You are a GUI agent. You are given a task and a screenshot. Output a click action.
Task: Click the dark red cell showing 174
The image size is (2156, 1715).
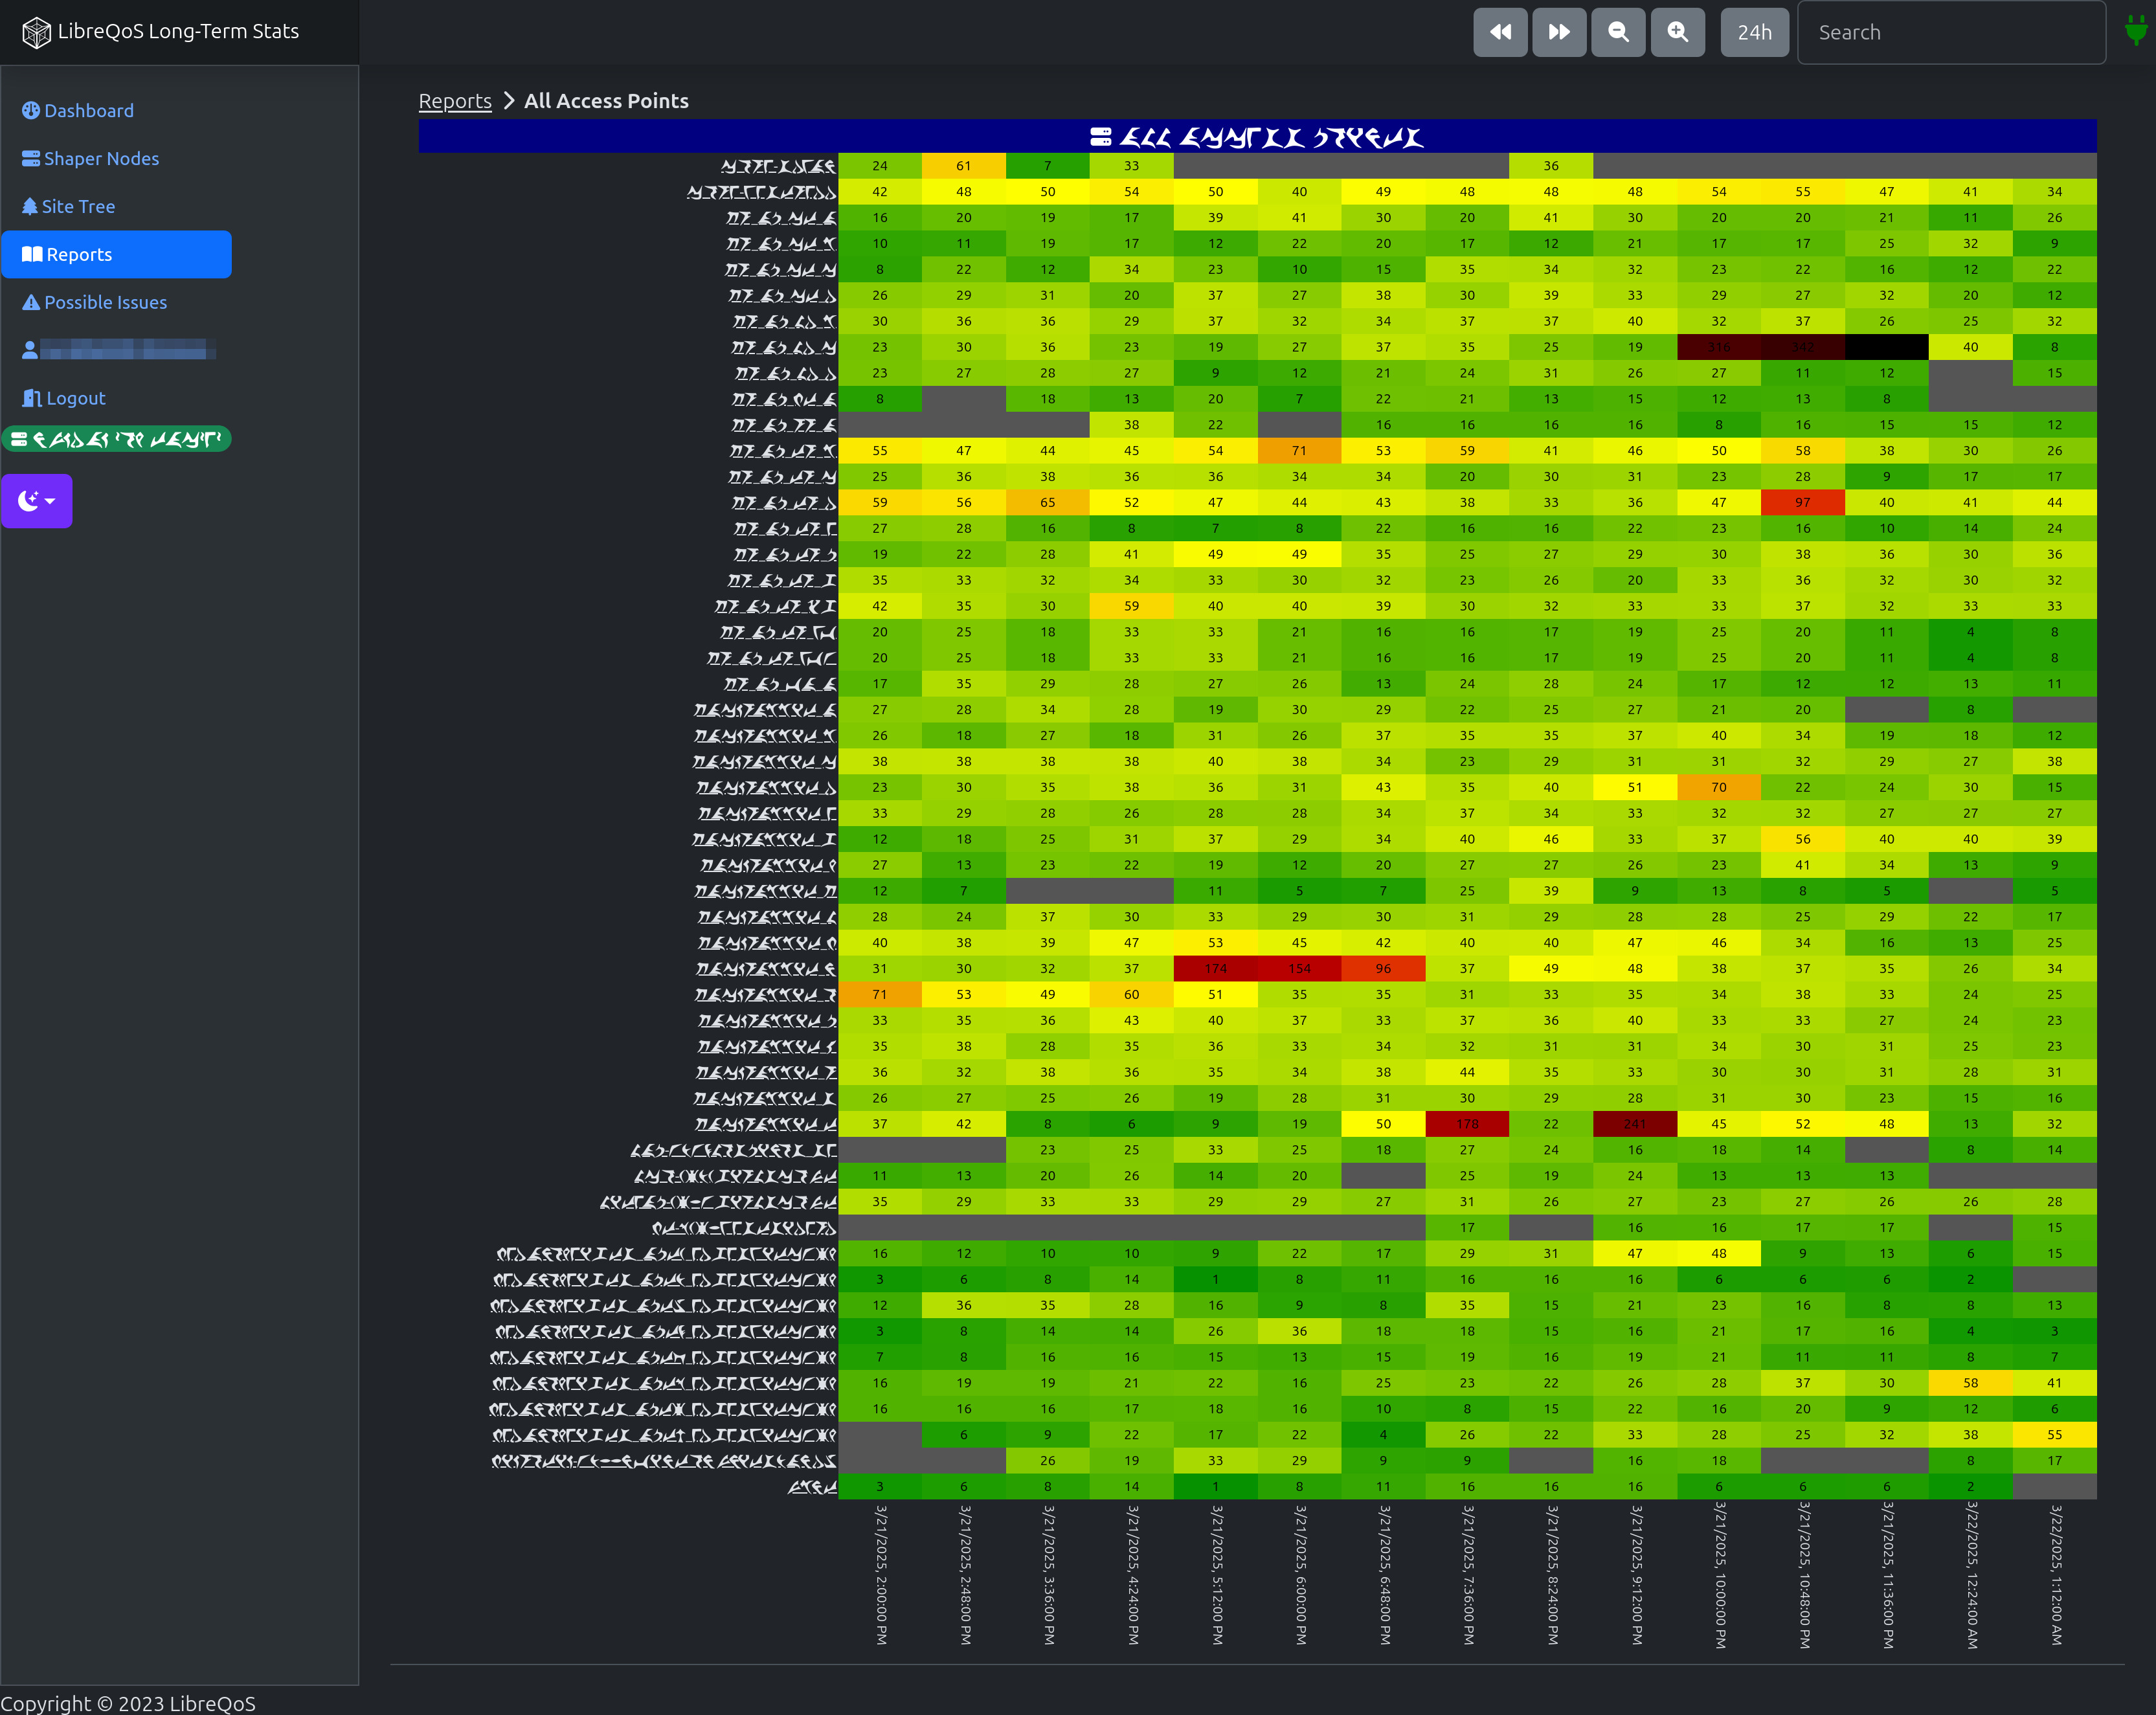tap(1215, 969)
